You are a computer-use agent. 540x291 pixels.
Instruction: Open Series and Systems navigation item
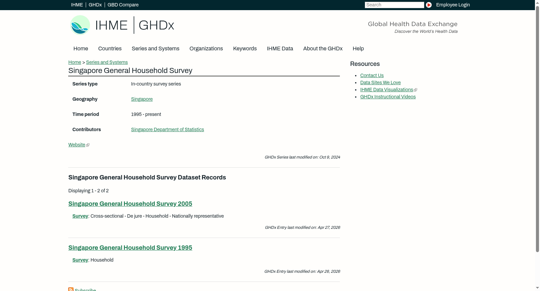click(x=155, y=49)
